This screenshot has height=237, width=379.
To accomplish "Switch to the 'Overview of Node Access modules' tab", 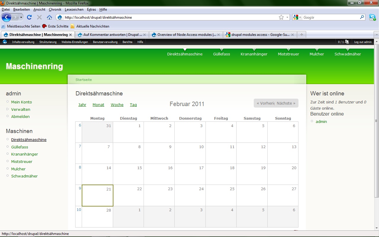I will (x=184, y=35).
